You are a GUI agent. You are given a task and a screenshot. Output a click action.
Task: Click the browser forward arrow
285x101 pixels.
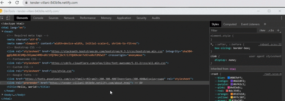(10, 3)
